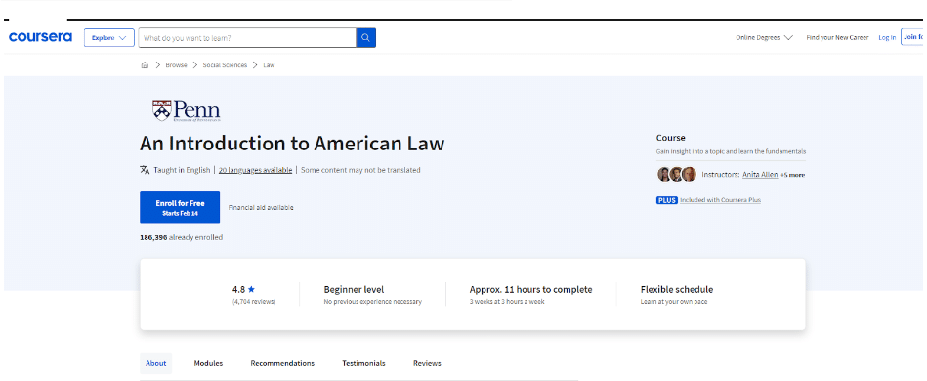Click '186,396 already enrolled' text
The width and height of the screenshot is (927, 381).
(x=181, y=237)
